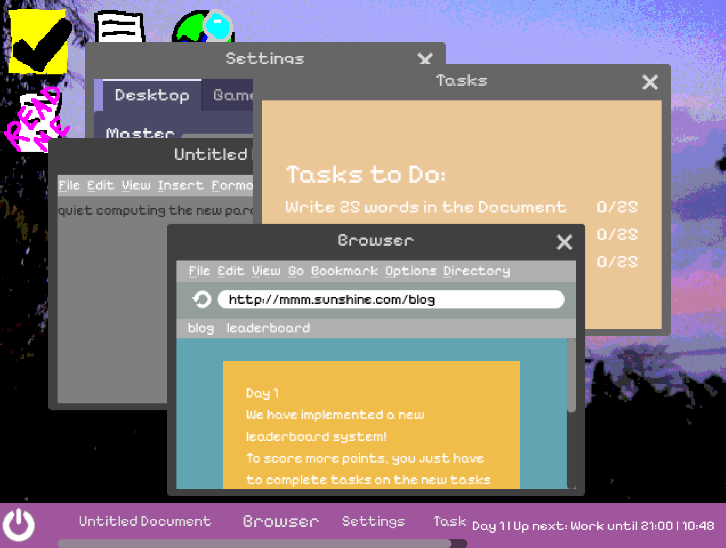Open the white document desktop icon
This screenshot has height=548, width=726.
pos(119,27)
